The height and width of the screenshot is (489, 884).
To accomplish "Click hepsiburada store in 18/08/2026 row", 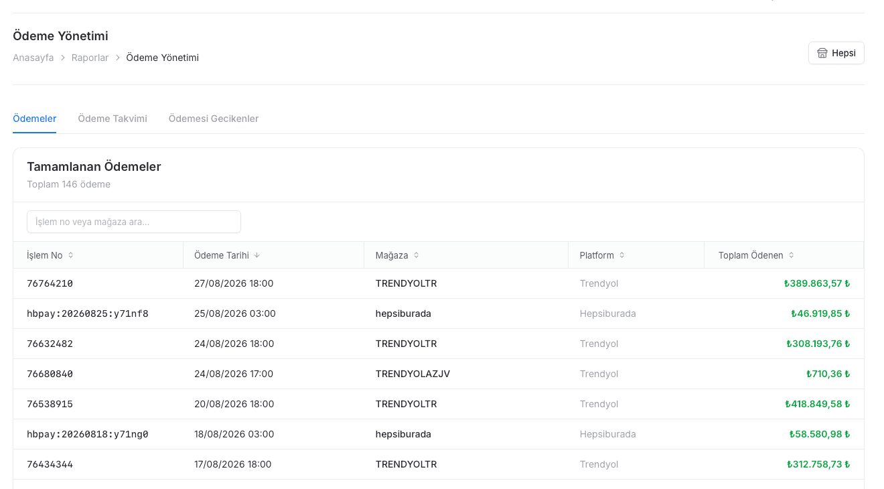I will coord(403,434).
